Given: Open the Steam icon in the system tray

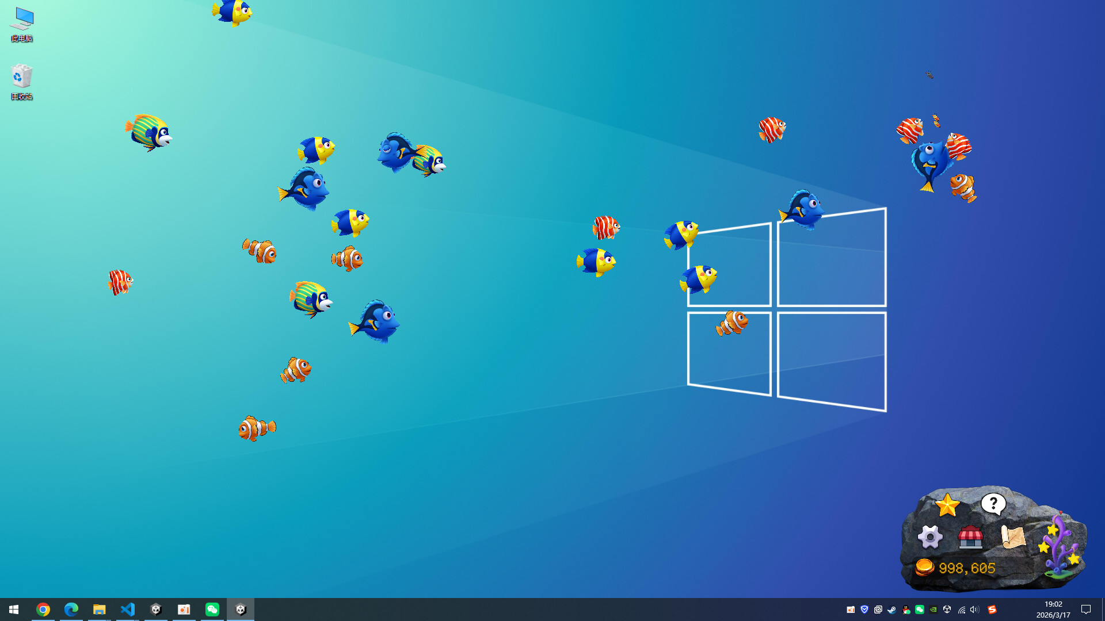Looking at the screenshot, I should point(891,609).
